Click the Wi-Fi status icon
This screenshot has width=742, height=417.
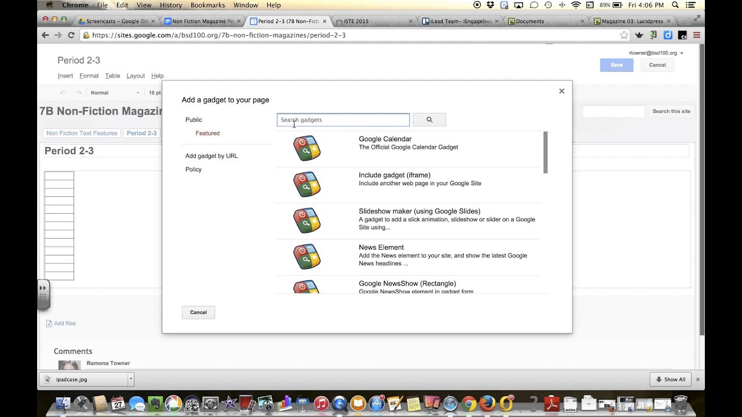click(x=576, y=5)
